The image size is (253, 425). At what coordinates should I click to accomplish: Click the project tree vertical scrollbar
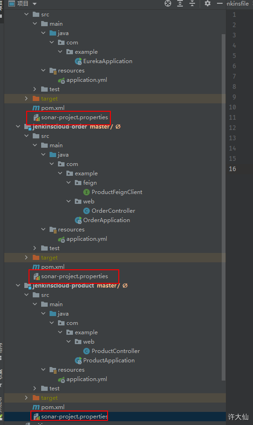point(224,207)
